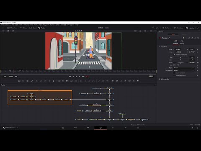Toggle the loop playback button

click(87, 76)
